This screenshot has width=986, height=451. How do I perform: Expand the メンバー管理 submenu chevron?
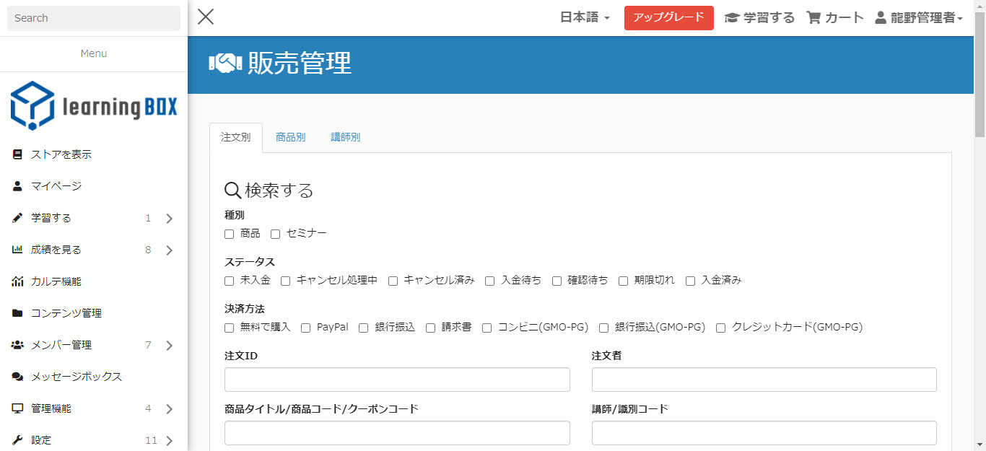pyautogui.click(x=170, y=346)
